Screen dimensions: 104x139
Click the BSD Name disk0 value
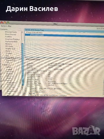coord(50,78)
